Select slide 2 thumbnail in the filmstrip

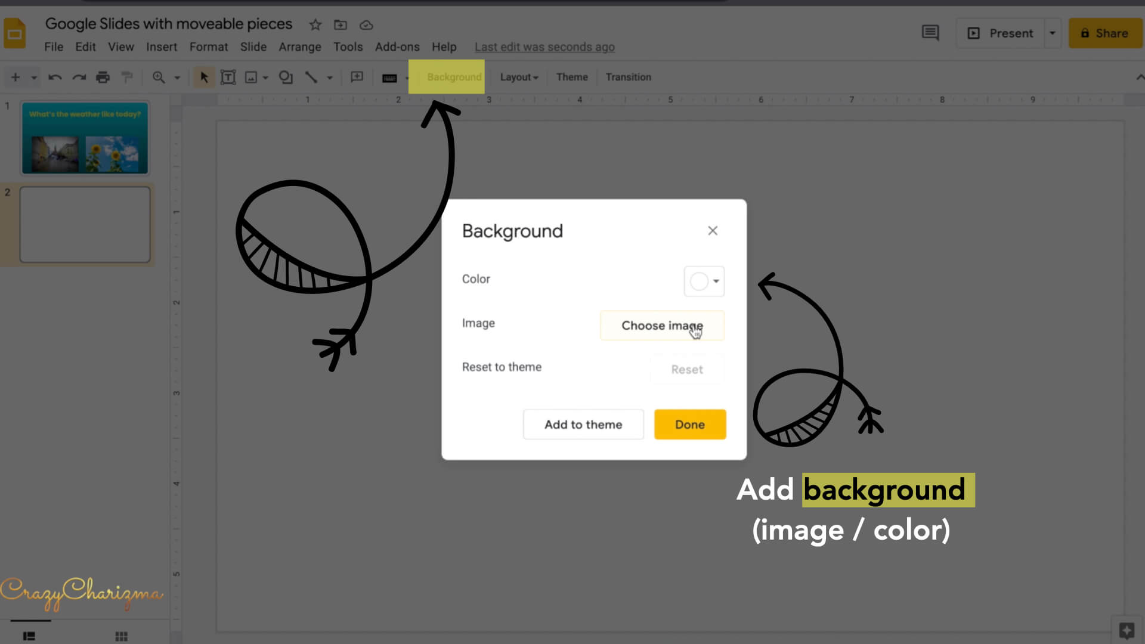pos(85,225)
